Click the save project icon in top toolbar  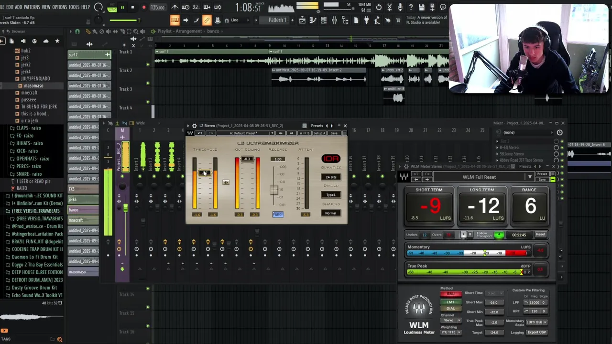point(422,7)
